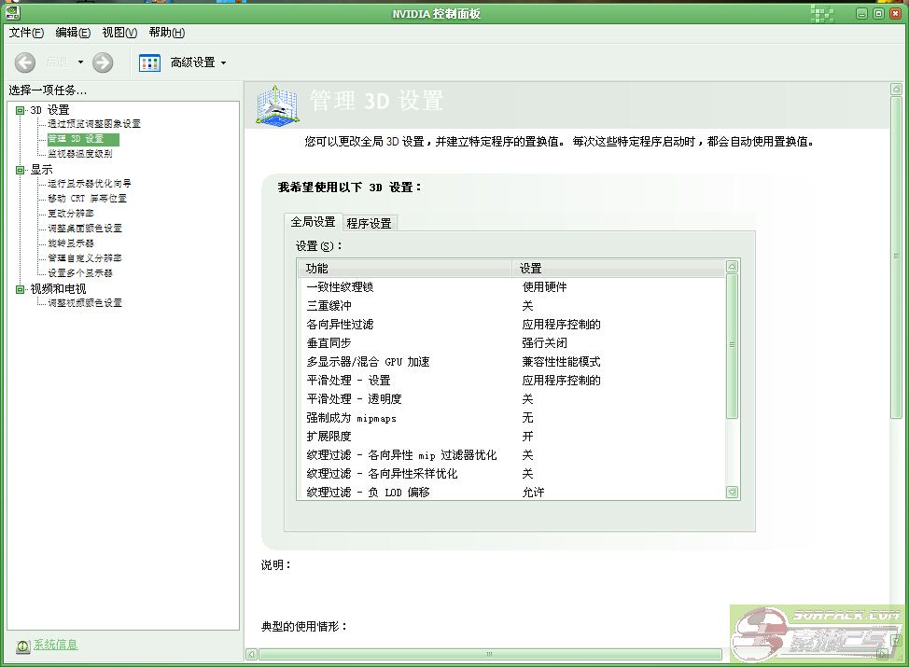Viewport: 909px width, 667px height.
Task: Open the 帮助 menu
Action: click(166, 33)
